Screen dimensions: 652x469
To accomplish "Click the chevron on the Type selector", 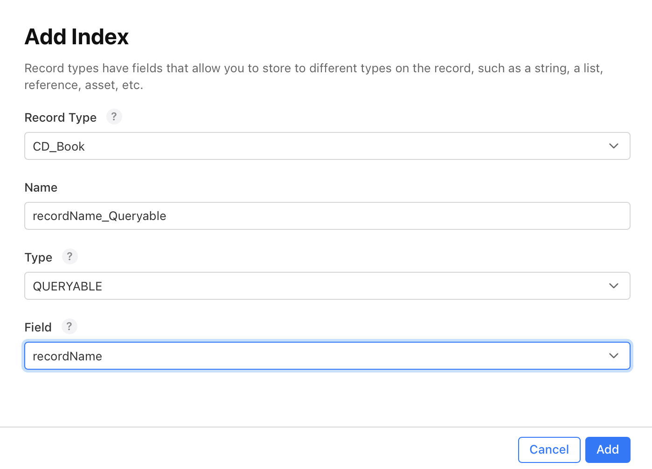I will (614, 286).
